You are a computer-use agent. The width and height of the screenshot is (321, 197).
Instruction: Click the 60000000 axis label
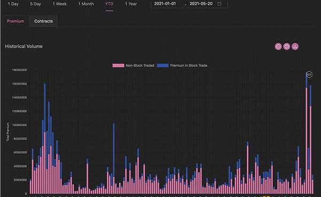pyautogui.click(x=20, y=153)
